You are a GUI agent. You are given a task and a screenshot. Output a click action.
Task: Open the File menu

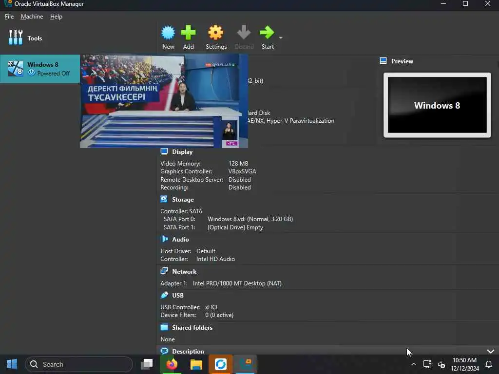coord(9,17)
